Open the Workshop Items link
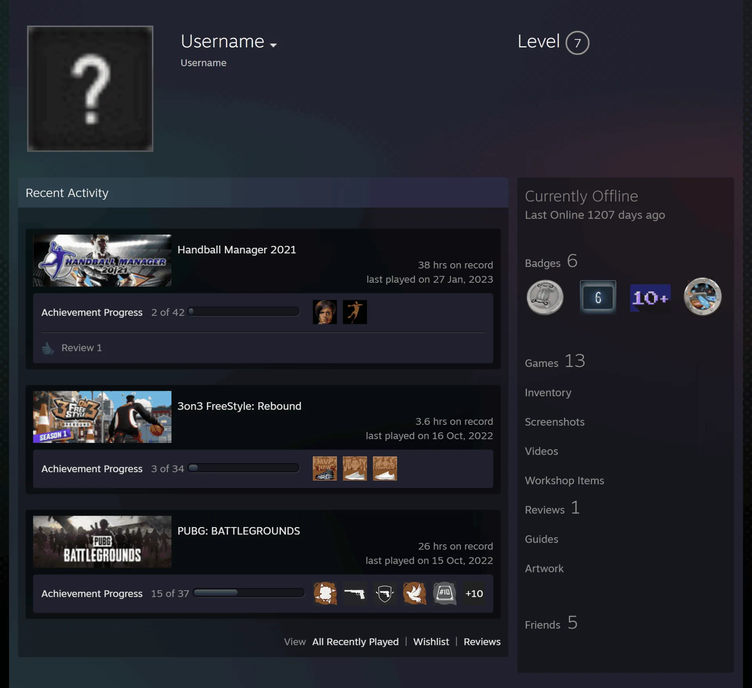The height and width of the screenshot is (688, 752). (x=564, y=480)
